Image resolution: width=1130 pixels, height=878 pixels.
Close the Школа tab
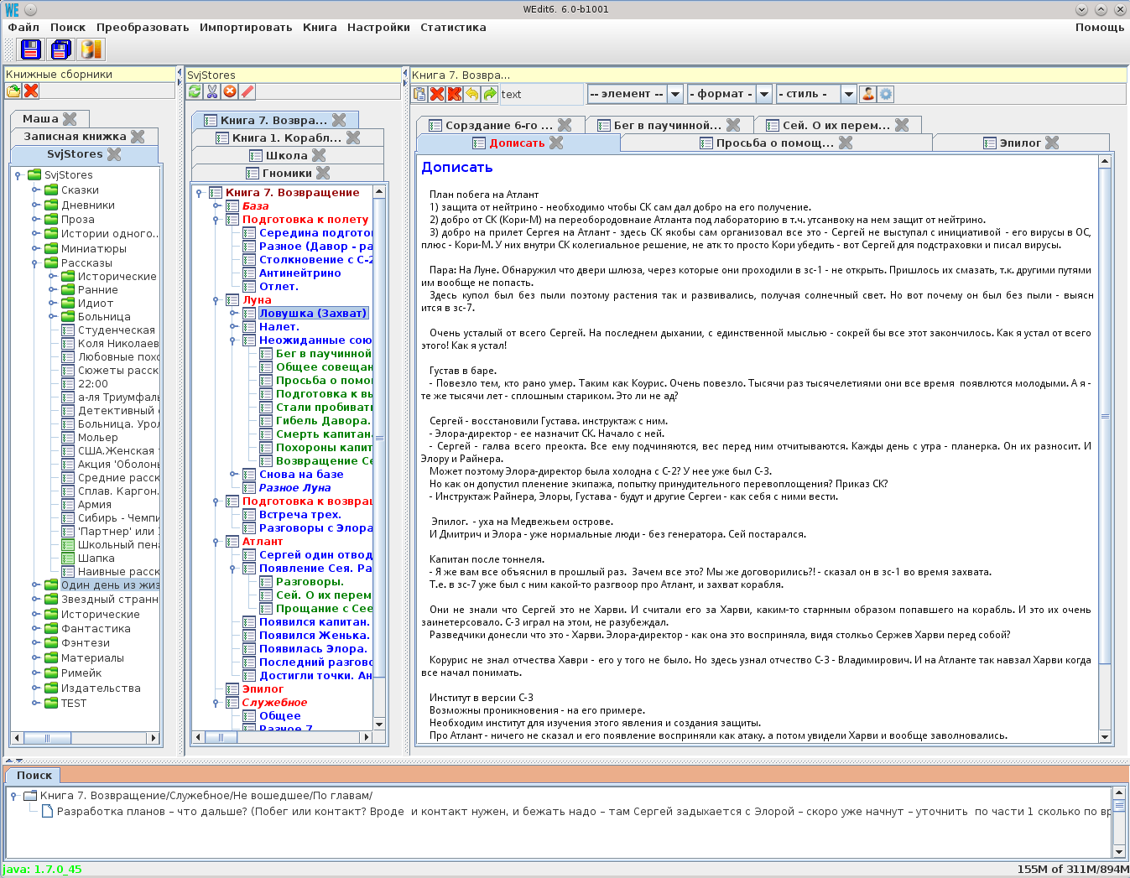319,155
